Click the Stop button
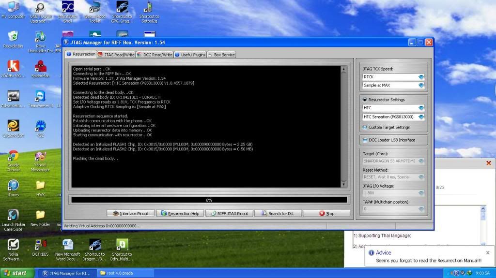The height and width of the screenshot is (278, 496). click(327, 214)
